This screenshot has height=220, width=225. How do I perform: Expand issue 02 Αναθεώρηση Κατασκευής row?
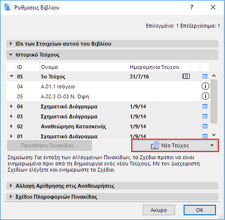coord(11,126)
